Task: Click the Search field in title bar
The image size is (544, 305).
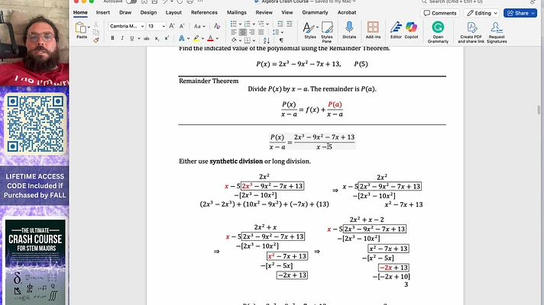Action: [x=472, y=2]
